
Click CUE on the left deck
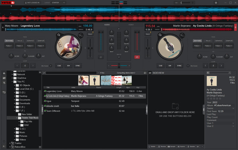[59, 66]
